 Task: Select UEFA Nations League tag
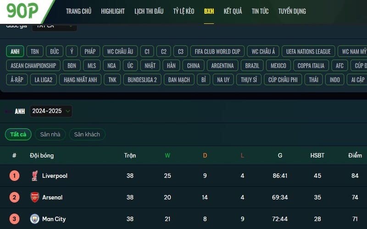coord(308,51)
